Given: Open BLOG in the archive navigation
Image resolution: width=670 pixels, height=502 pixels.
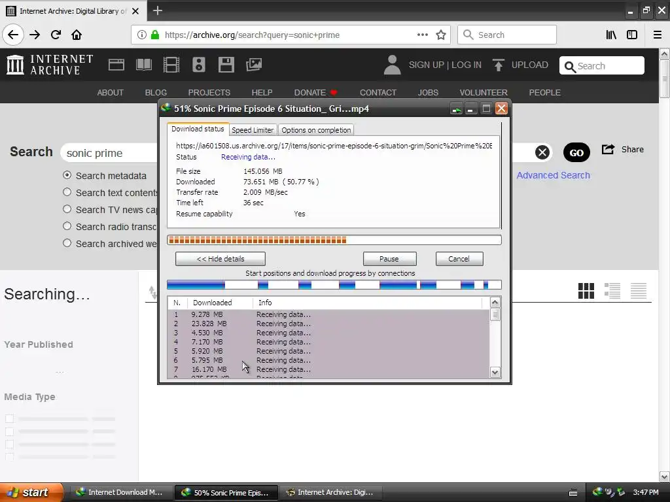Looking at the screenshot, I should 156,93.
